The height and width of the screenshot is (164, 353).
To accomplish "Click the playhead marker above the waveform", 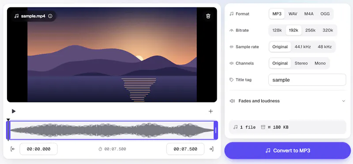I will pyautogui.click(x=8, y=120).
